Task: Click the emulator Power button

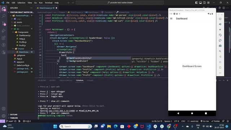Action: 220,19
